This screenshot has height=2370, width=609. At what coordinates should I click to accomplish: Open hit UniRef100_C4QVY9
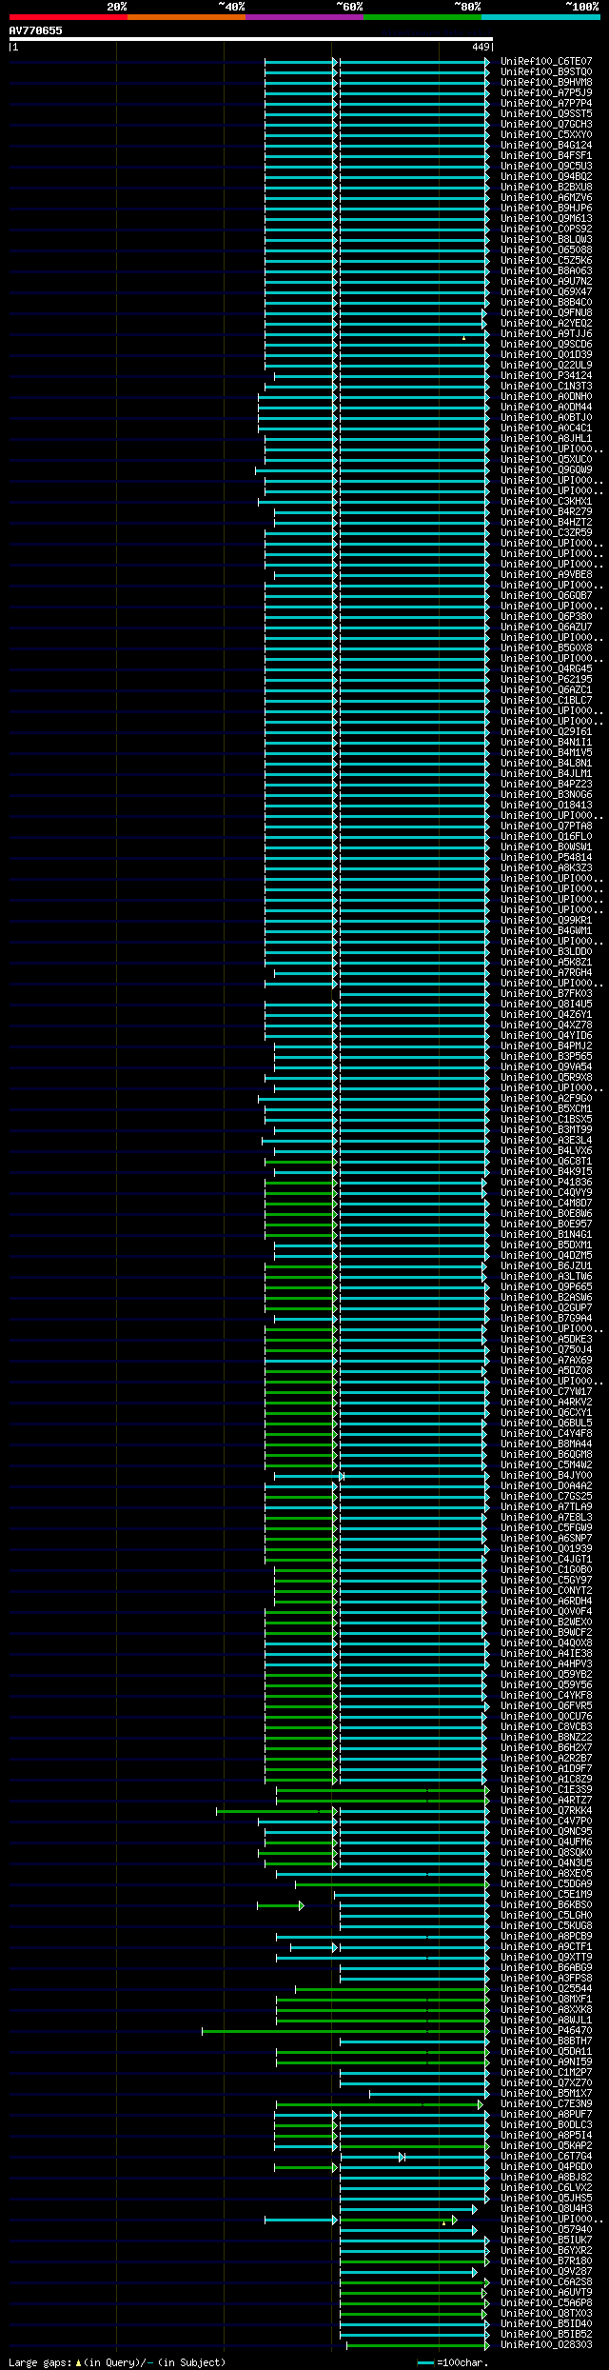tap(546, 1193)
